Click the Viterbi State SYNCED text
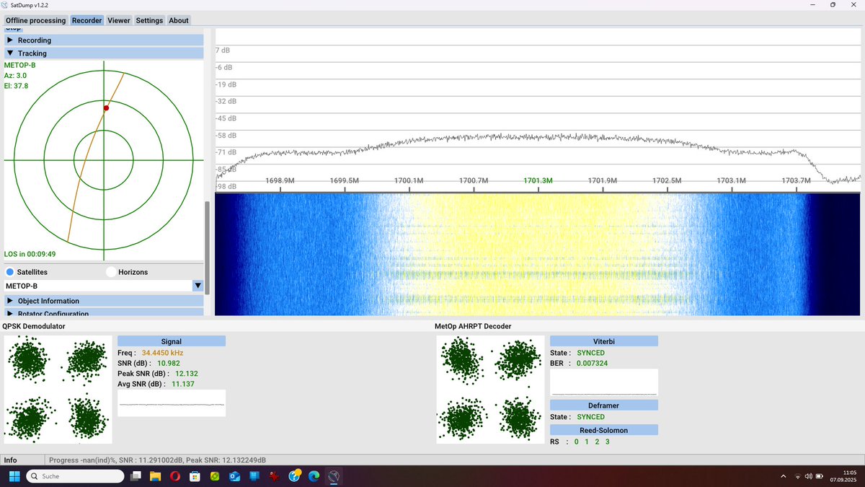The height and width of the screenshot is (487, 865). tap(591, 353)
